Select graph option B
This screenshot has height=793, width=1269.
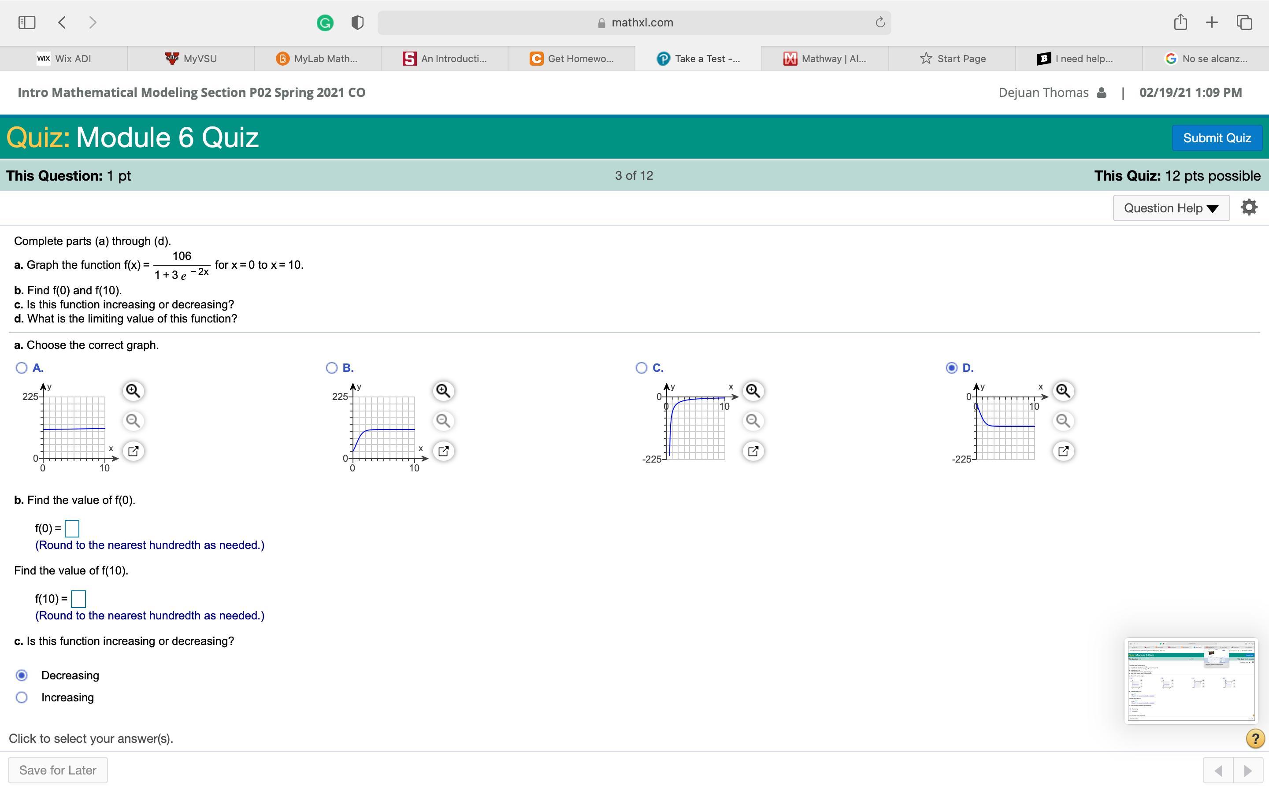331,368
